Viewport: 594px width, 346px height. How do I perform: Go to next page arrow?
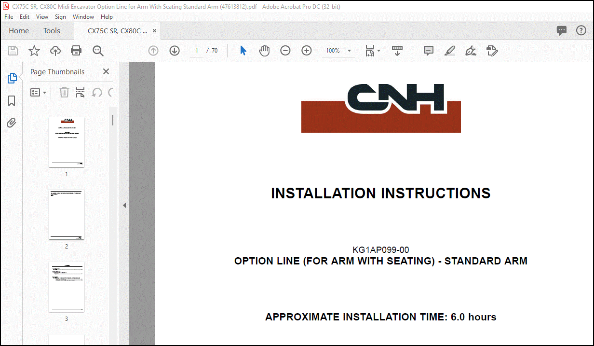[175, 51]
